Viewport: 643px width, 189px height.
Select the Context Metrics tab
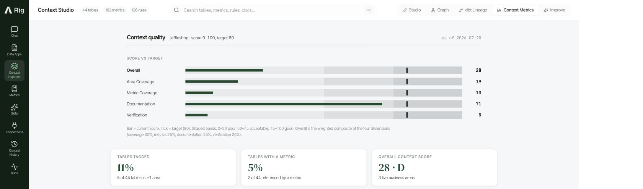(515, 10)
